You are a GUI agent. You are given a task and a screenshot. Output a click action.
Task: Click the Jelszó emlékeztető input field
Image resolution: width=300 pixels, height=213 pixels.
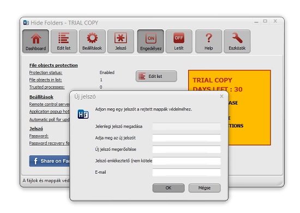[187, 161]
